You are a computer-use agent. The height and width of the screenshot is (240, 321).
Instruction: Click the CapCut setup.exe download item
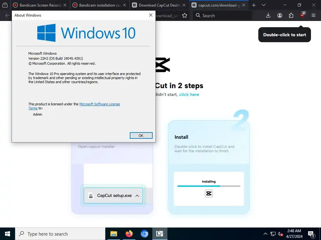113,196
